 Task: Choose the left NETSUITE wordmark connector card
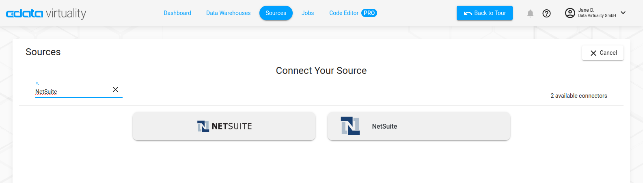(x=224, y=126)
